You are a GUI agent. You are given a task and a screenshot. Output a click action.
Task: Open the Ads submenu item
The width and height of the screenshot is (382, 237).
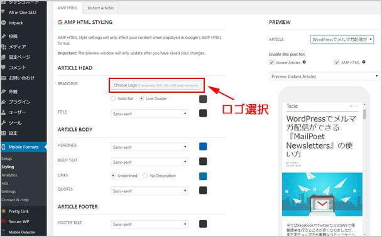click(5, 183)
